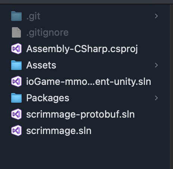Select the scrimmage.sln file name
The width and height of the screenshot is (173, 169).
point(59,131)
